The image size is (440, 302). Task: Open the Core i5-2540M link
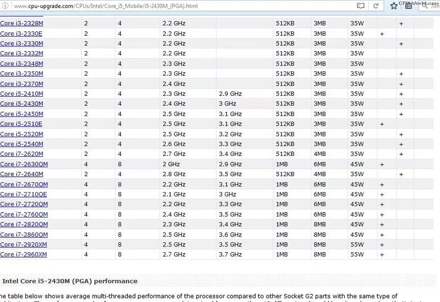[22, 144]
